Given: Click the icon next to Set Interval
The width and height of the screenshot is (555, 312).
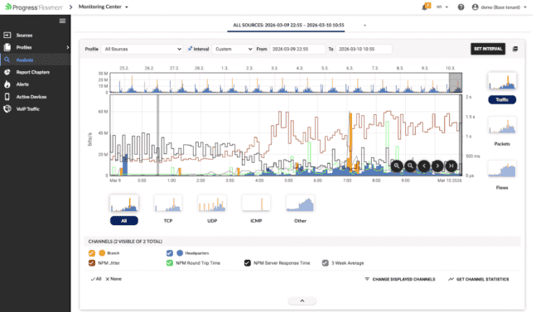Looking at the screenshot, I should coord(515,49).
